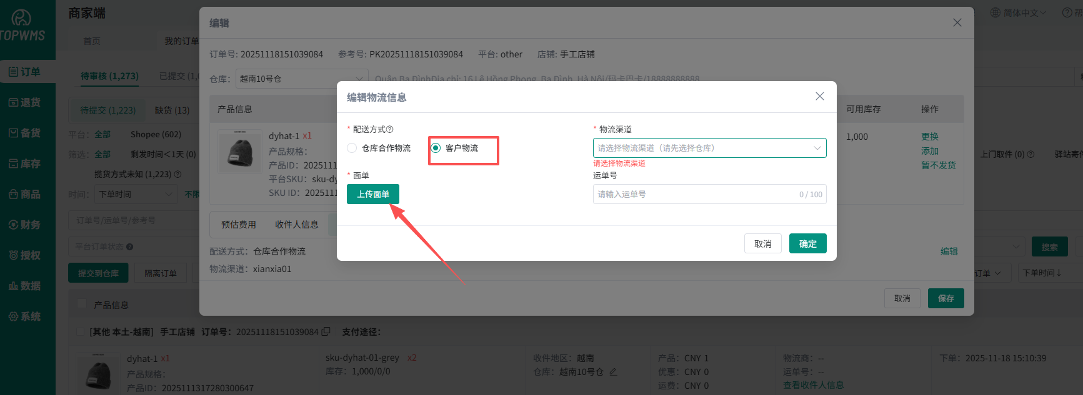Close the 编辑 order dialog
The width and height of the screenshot is (1083, 395).
[x=957, y=22]
